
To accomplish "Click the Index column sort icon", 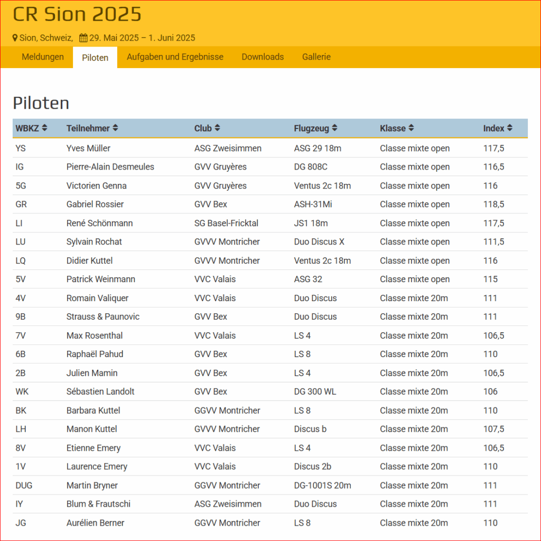I will [510, 128].
